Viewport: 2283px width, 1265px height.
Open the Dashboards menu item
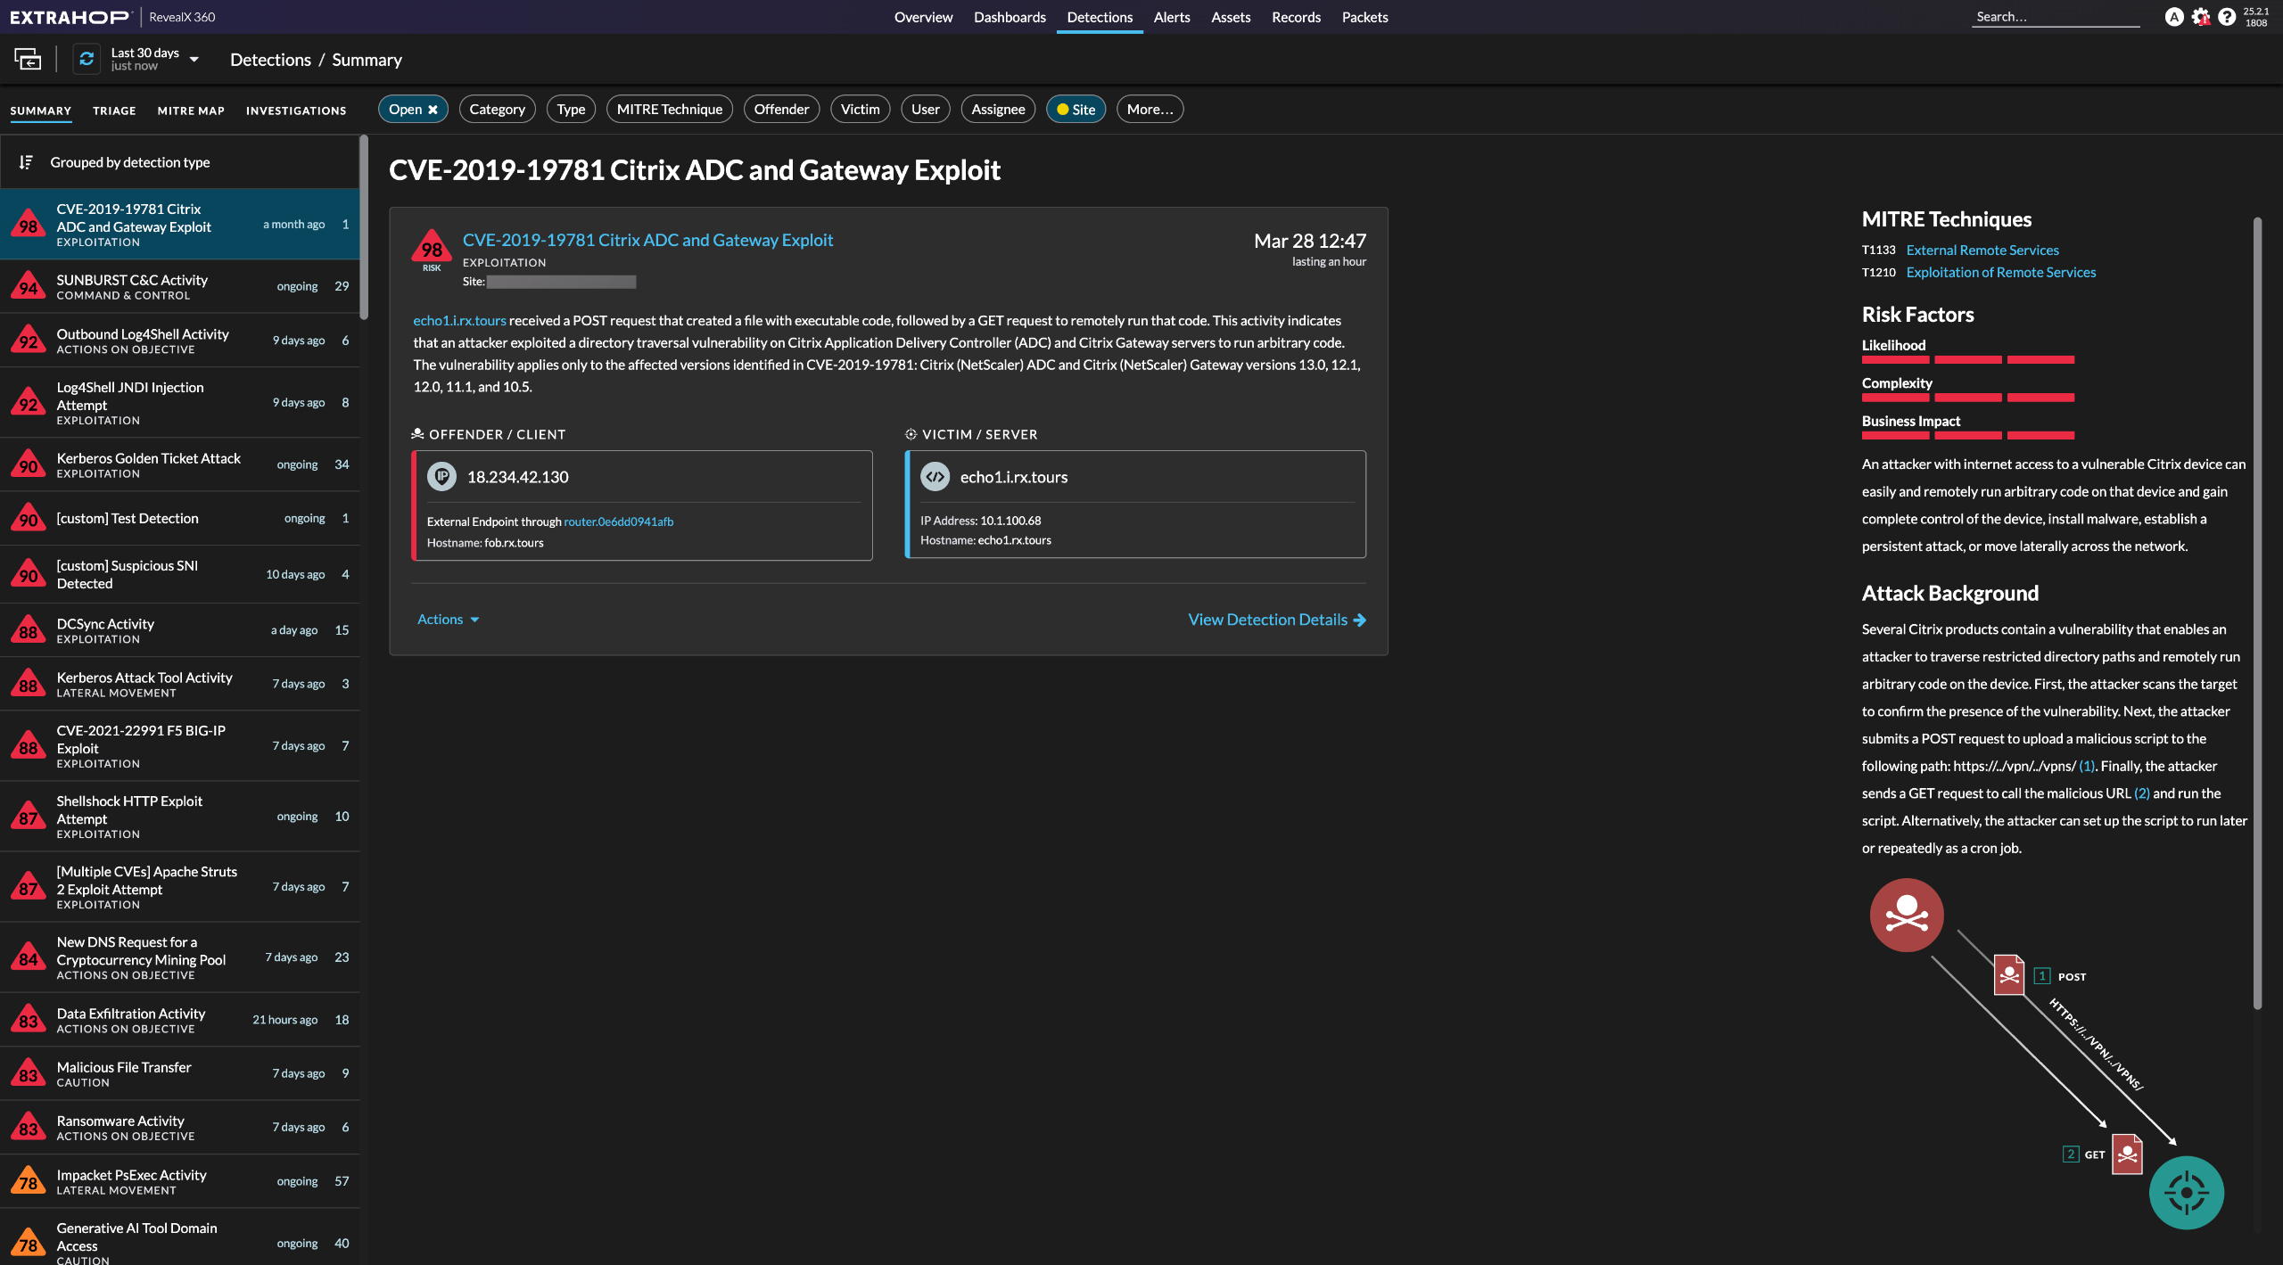tap(1010, 17)
